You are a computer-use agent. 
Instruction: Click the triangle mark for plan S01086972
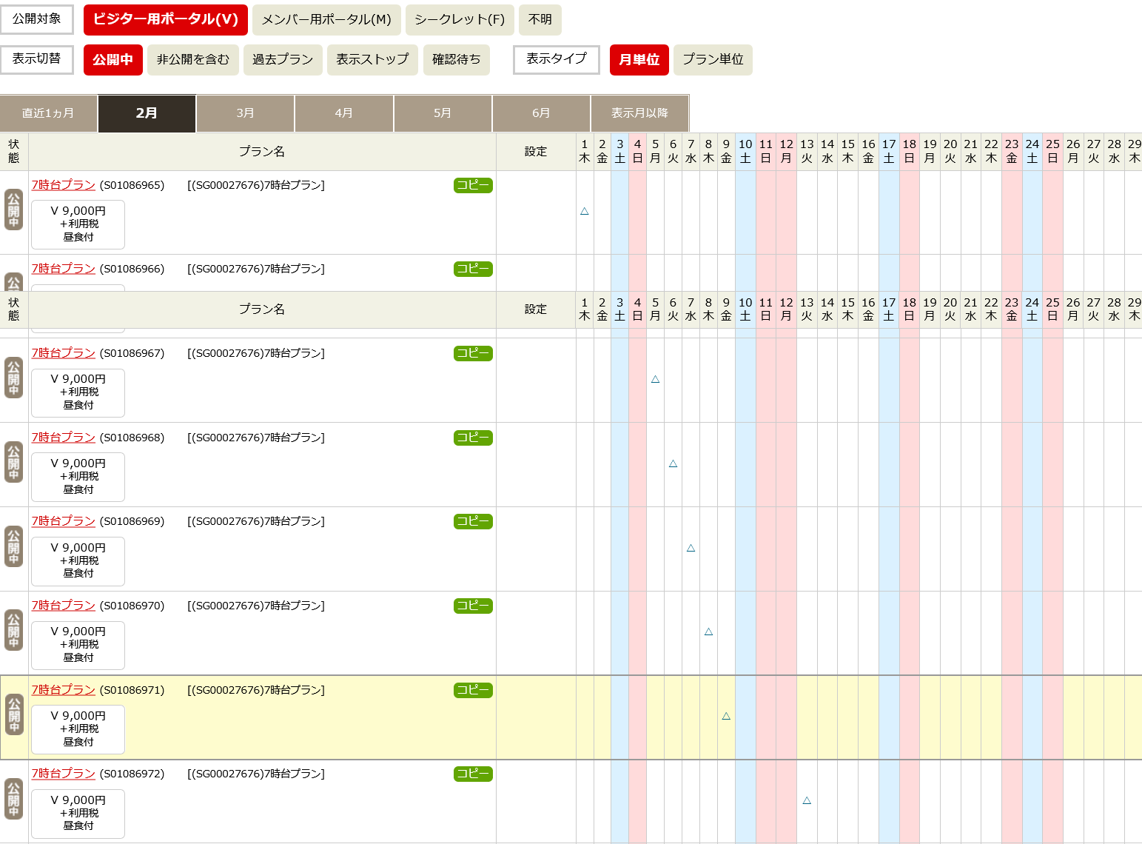click(807, 800)
